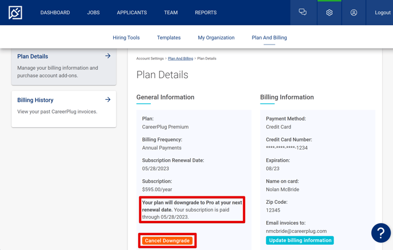Follow the Plan And Billing breadcrumb link
393x250 pixels.
[x=181, y=58]
